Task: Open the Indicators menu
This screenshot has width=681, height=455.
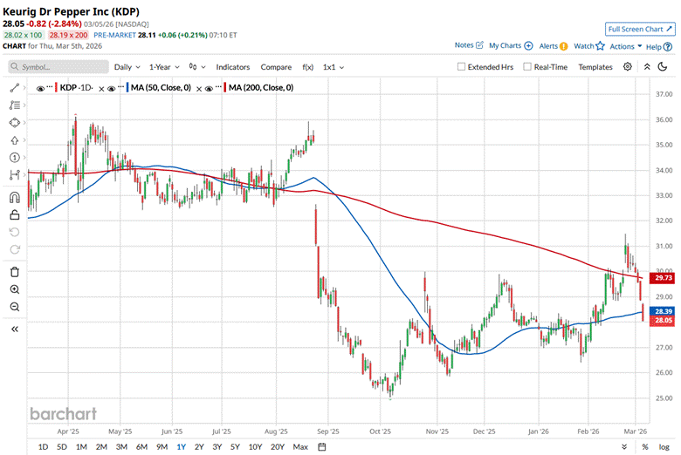Action: (232, 67)
